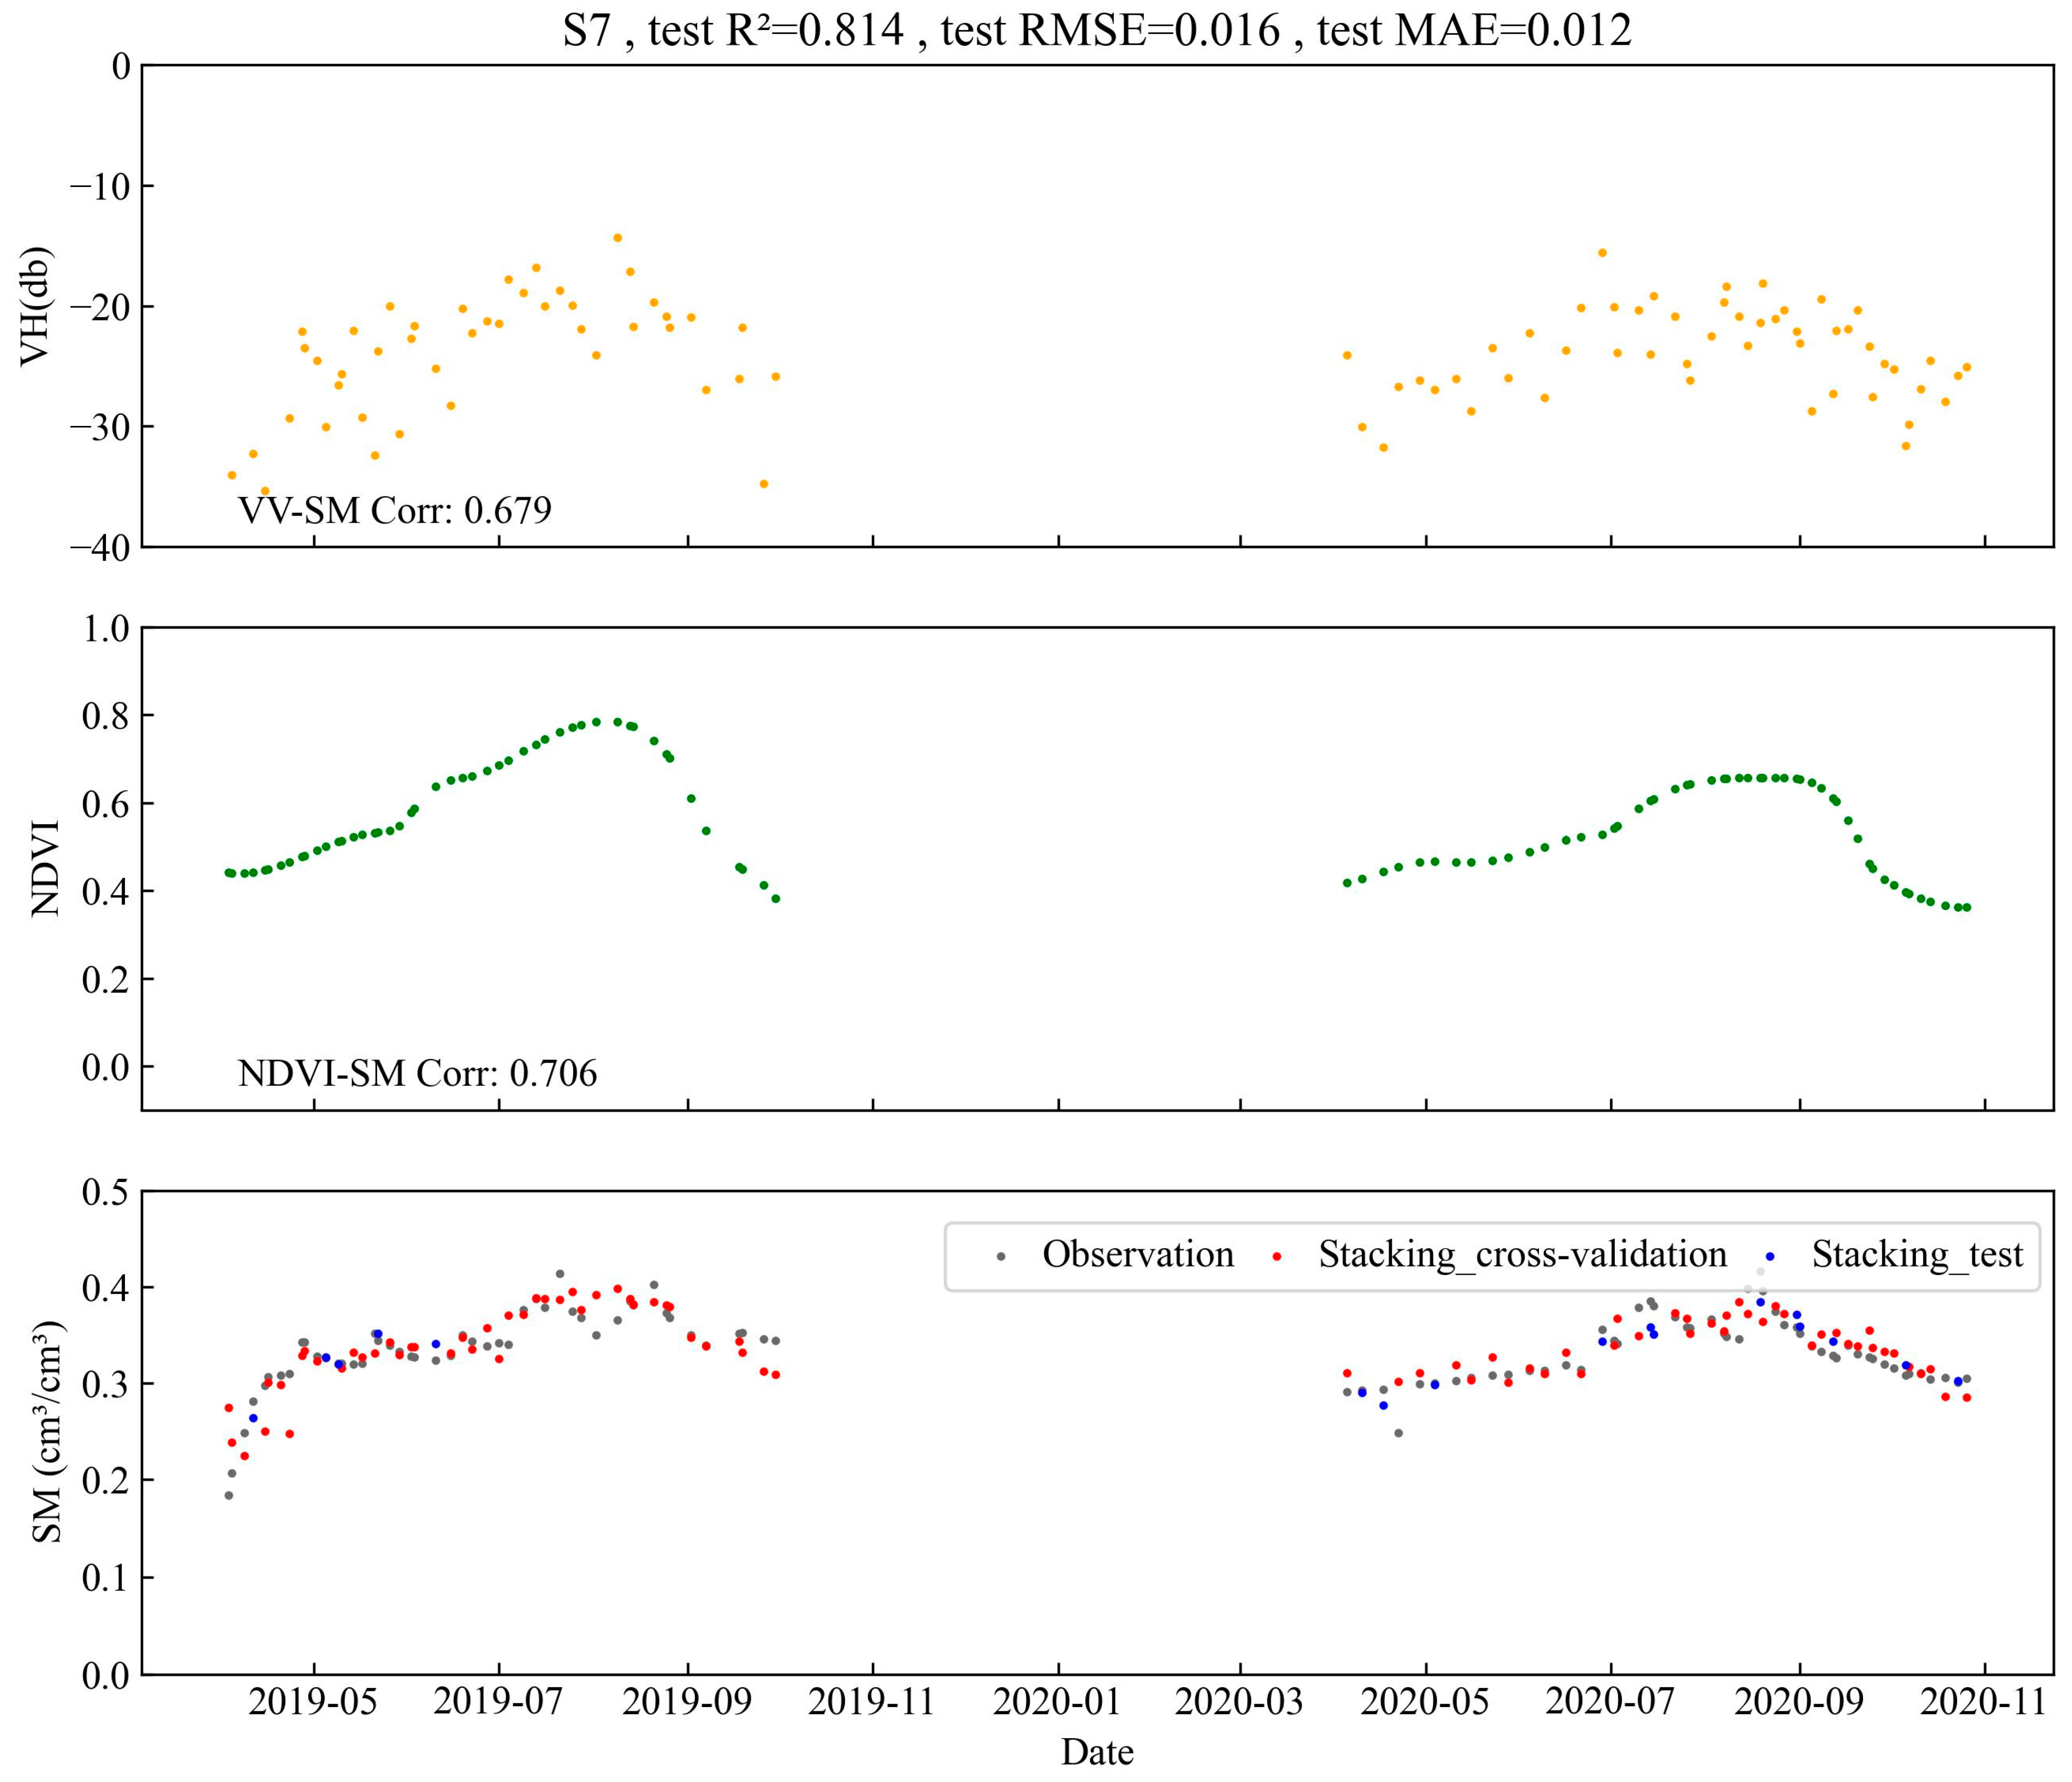2072x1782 pixels.
Task: Click the VV-SM Corr: 0.679 annotation
Action: tap(395, 511)
